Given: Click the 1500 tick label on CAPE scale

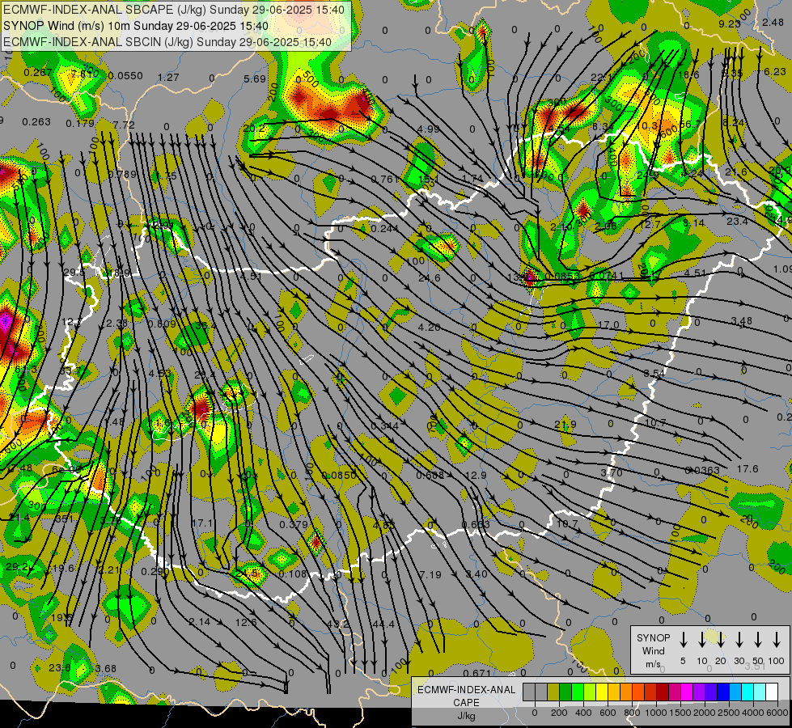Looking at the screenshot, I should click(680, 713).
